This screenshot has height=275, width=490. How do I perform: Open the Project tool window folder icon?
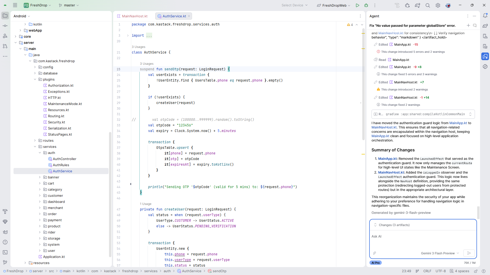[5, 16]
